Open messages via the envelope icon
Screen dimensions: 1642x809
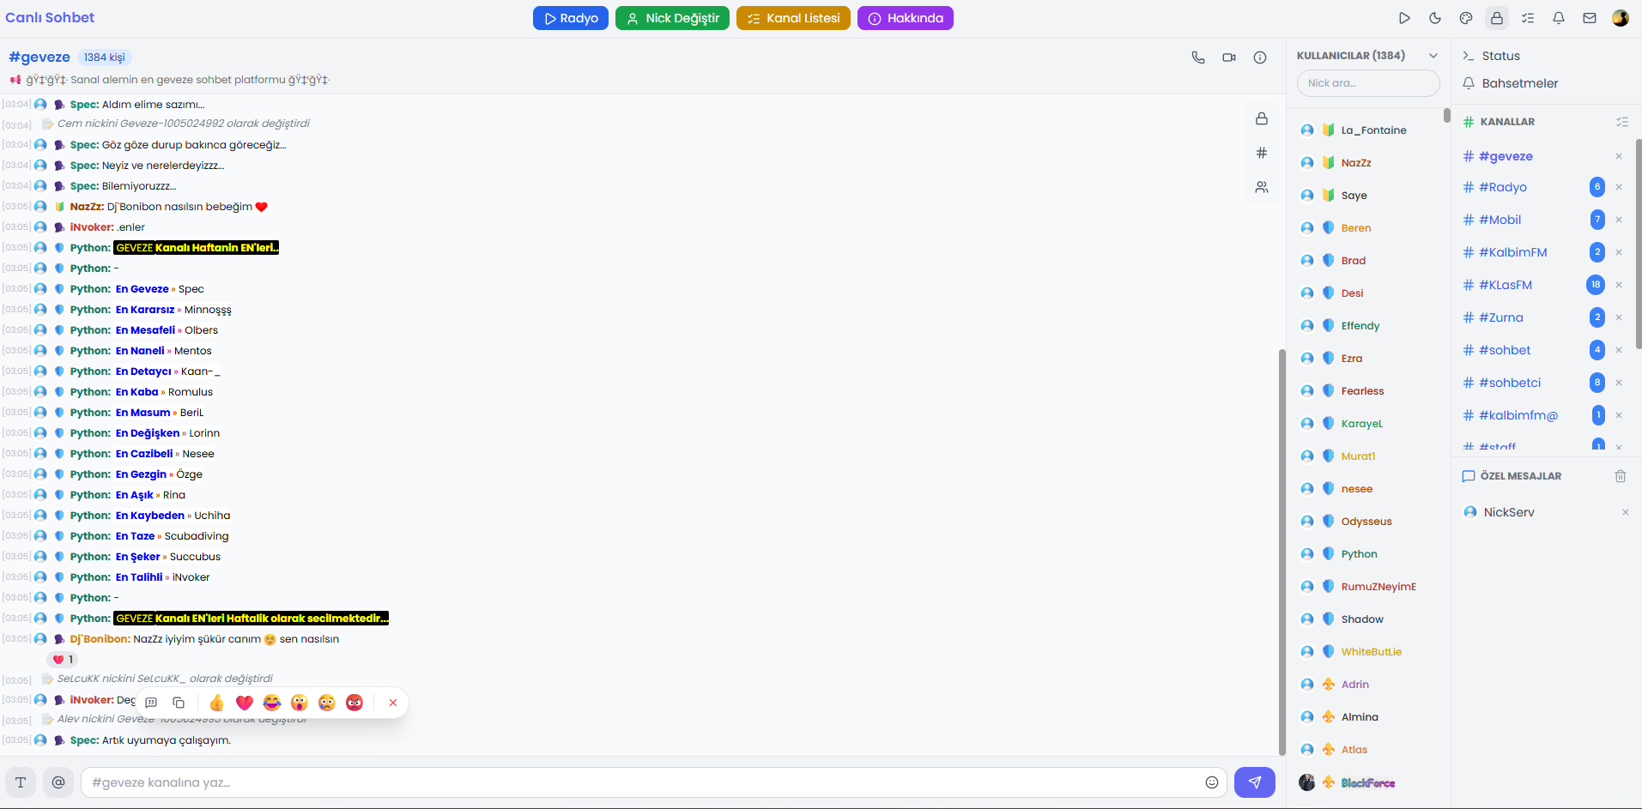pos(1589,17)
